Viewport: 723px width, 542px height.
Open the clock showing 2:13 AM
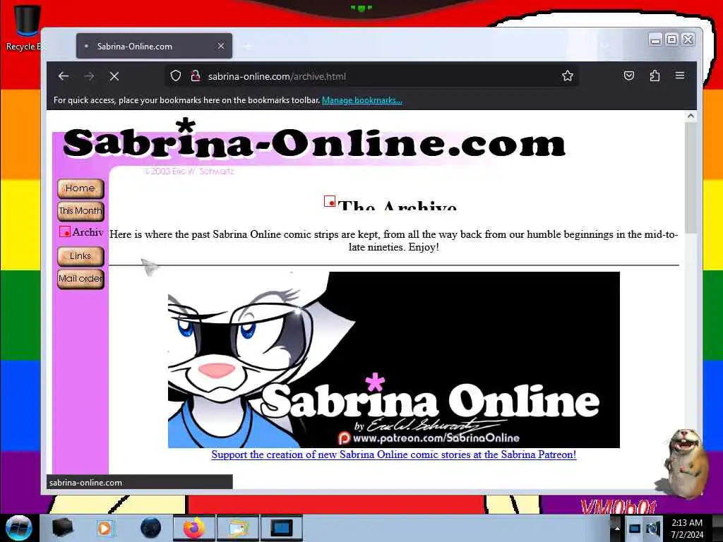pyautogui.click(x=687, y=528)
